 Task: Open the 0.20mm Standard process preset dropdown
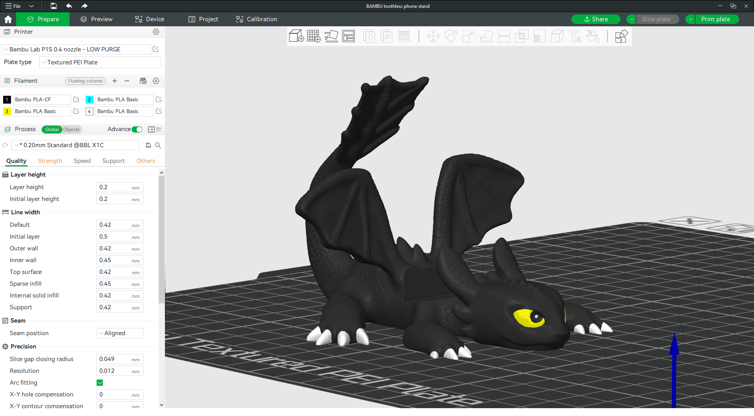(x=75, y=145)
